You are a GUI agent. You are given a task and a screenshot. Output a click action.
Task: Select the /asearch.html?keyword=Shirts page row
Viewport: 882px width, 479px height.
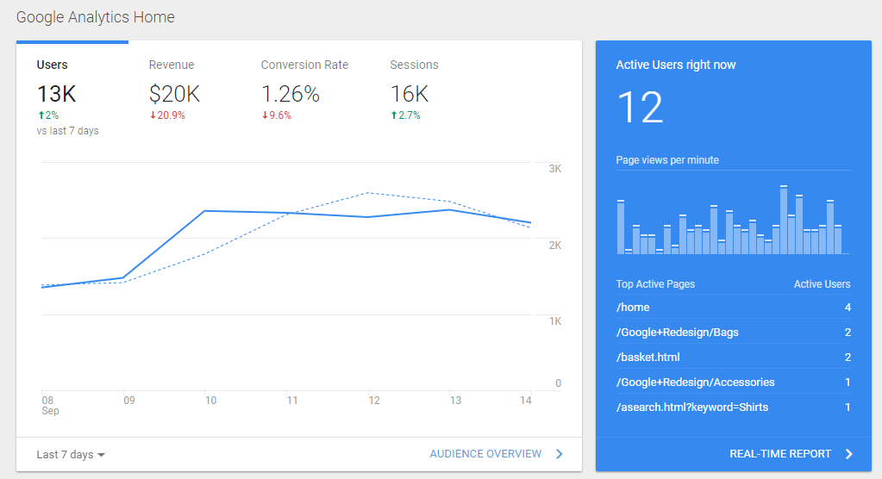coord(733,407)
